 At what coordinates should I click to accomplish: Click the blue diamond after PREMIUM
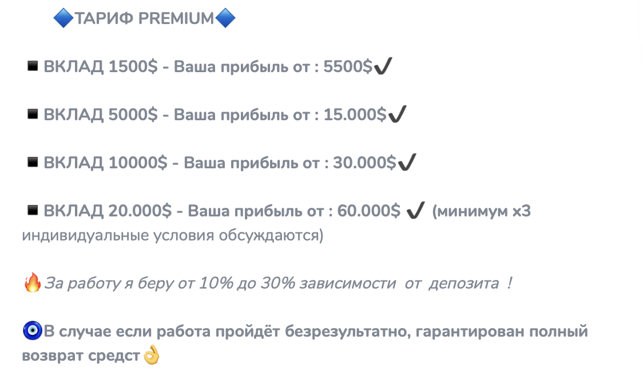click(x=225, y=18)
